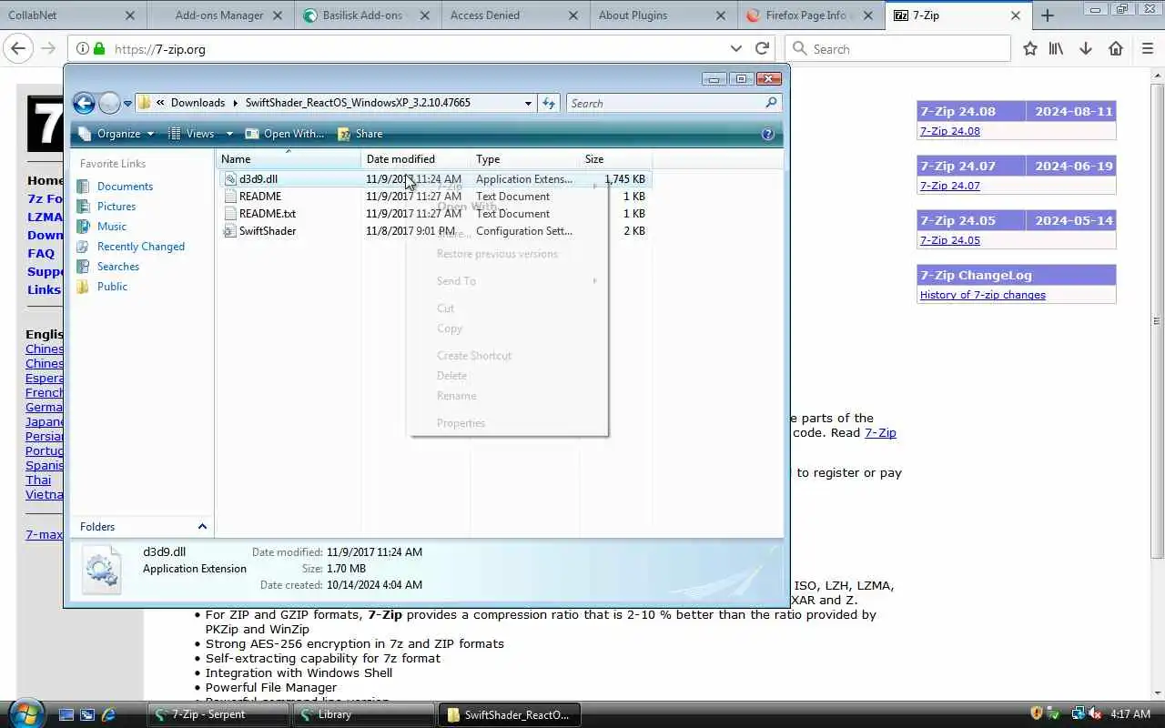This screenshot has width=1165, height=728.
Task: Click the volume tray icon
Action: coord(1095,714)
